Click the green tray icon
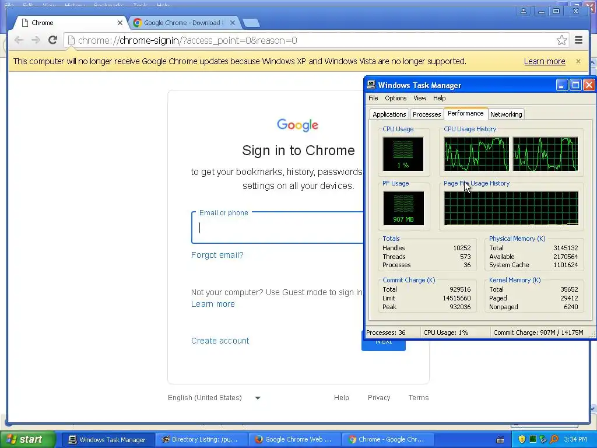 coord(533,439)
